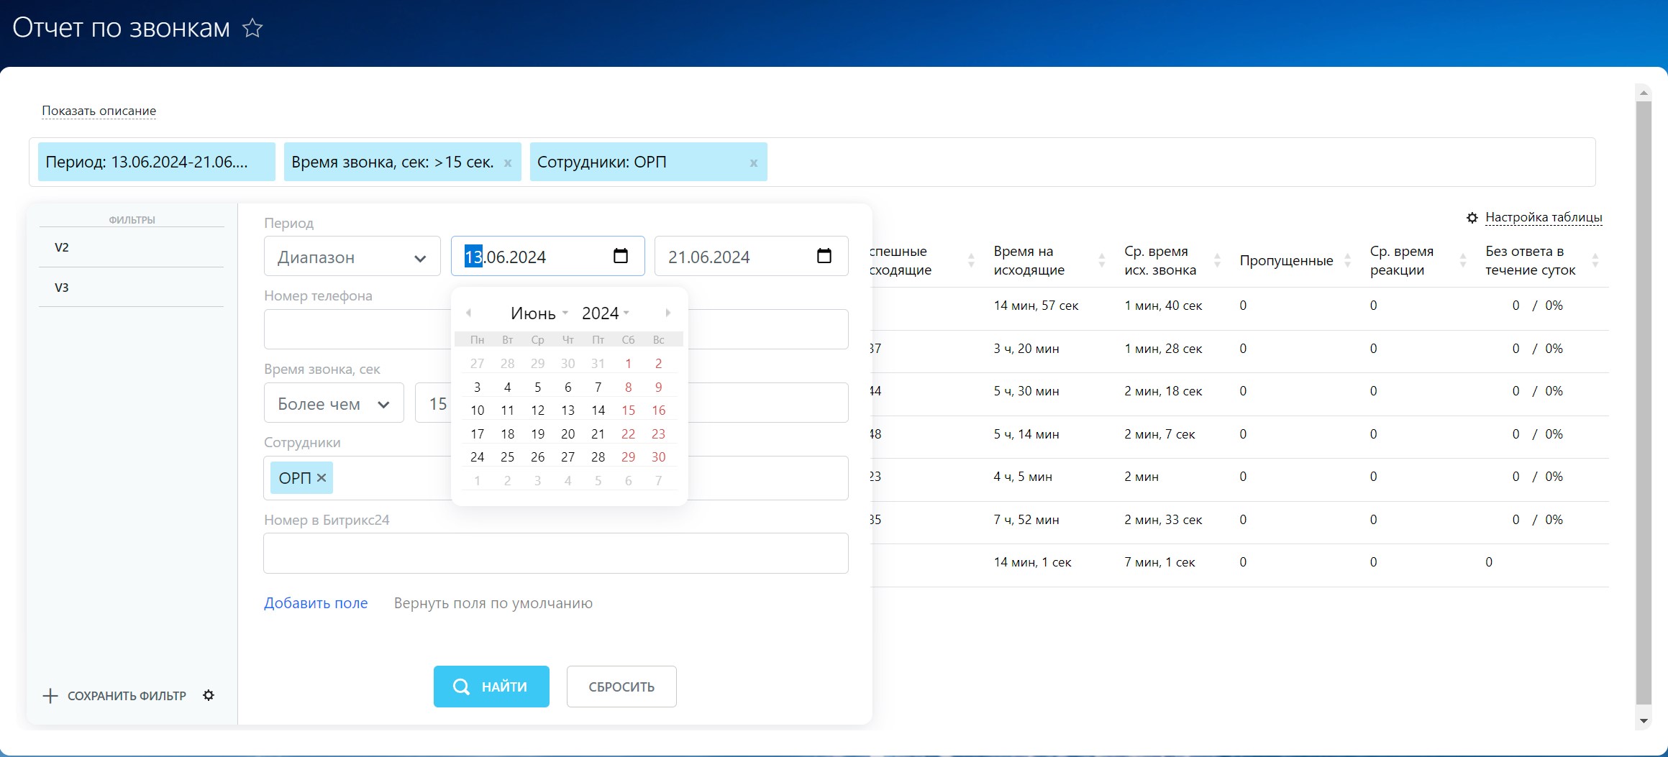The width and height of the screenshot is (1668, 757).
Task: Pick June 20 in the calendar
Action: click(568, 434)
